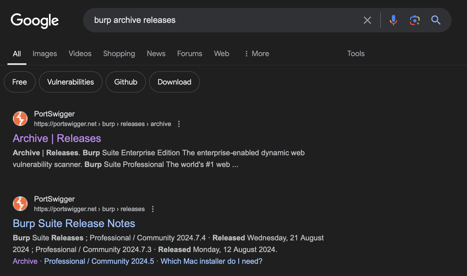Apply the Vulnerabilities filter chip
This screenshot has width=467, height=276.
point(71,82)
